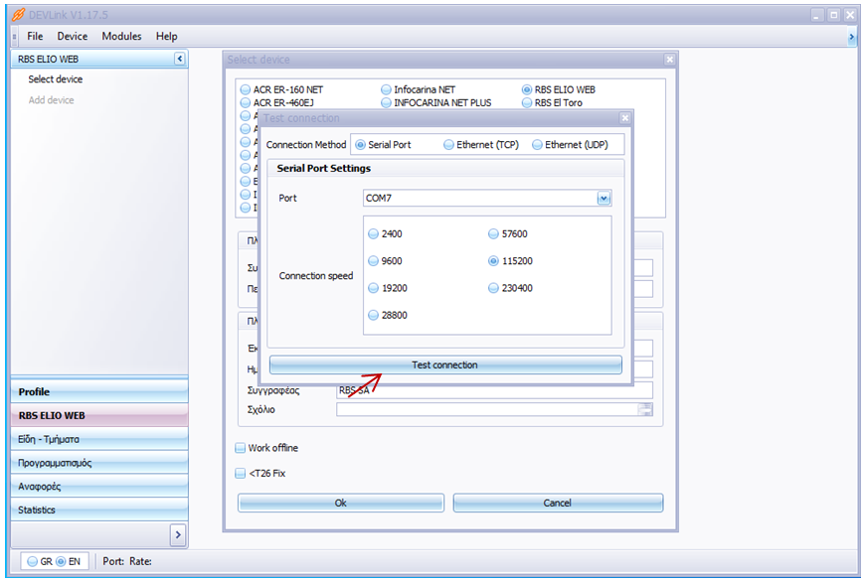Click the Cancel button
863x582 pixels.
tap(557, 504)
